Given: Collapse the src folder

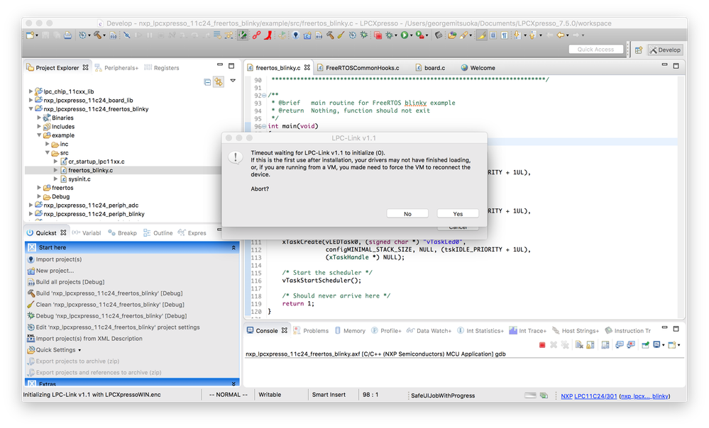Looking at the screenshot, I should pos(47,152).
